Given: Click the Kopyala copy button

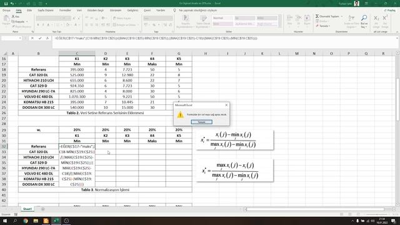Looking at the screenshot, I should 19,22.
